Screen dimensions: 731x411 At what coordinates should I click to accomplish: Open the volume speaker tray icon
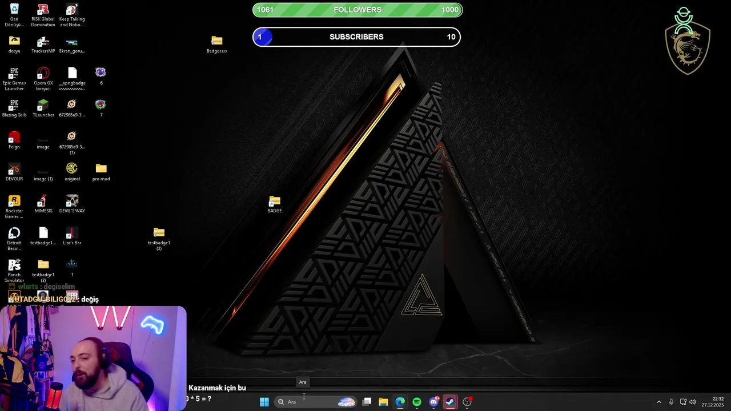693,402
